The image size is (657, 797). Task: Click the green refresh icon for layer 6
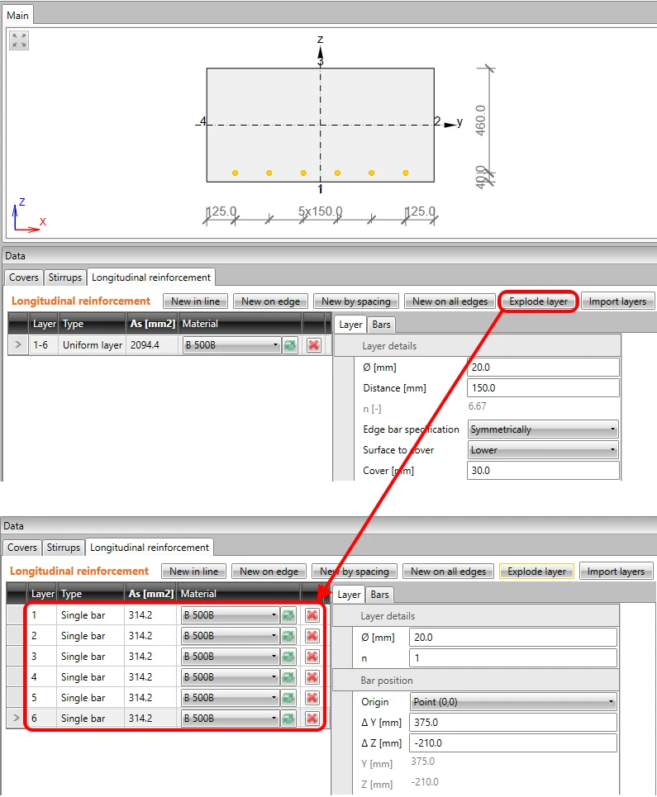click(x=288, y=719)
